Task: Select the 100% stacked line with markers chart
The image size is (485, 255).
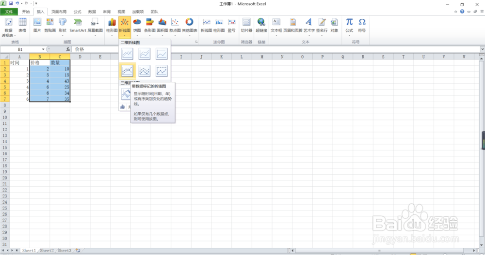Action: pos(162,71)
